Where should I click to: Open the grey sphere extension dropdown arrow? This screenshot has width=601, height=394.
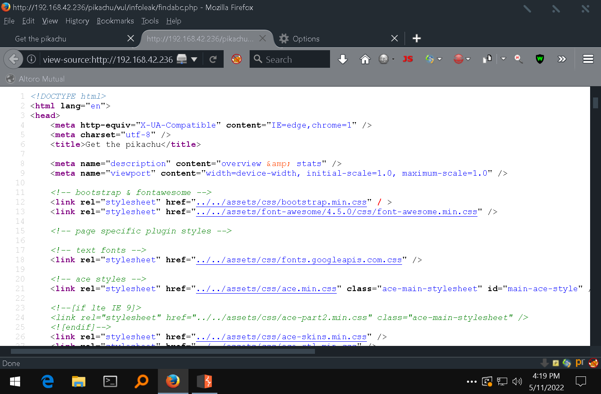point(393,59)
